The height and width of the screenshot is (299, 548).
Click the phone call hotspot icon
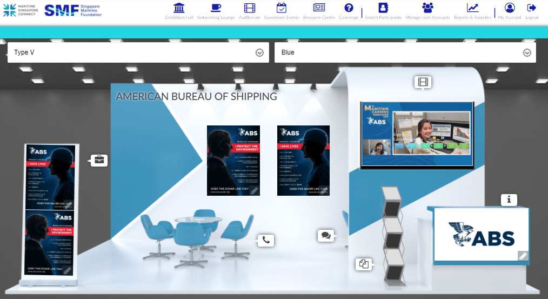[x=266, y=240]
